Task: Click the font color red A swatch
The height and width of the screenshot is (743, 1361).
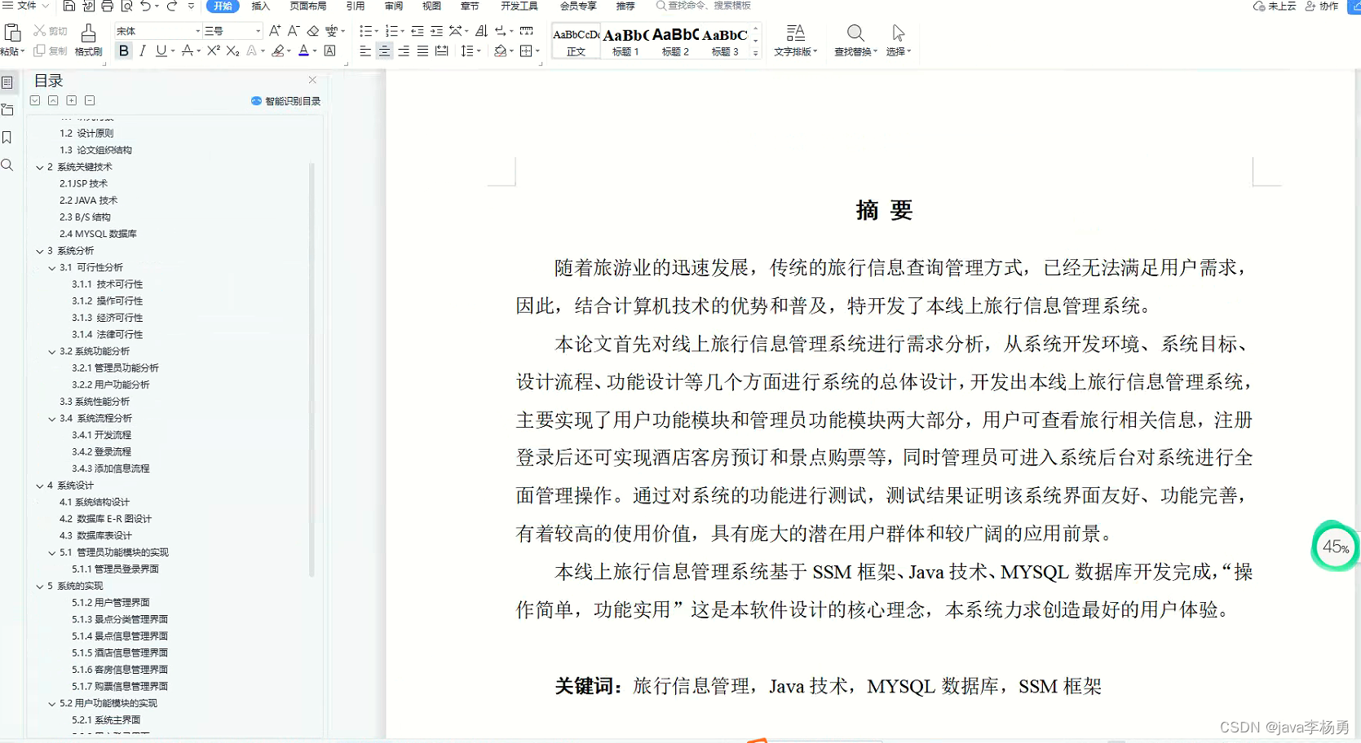Action: click(x=303, y=51)
